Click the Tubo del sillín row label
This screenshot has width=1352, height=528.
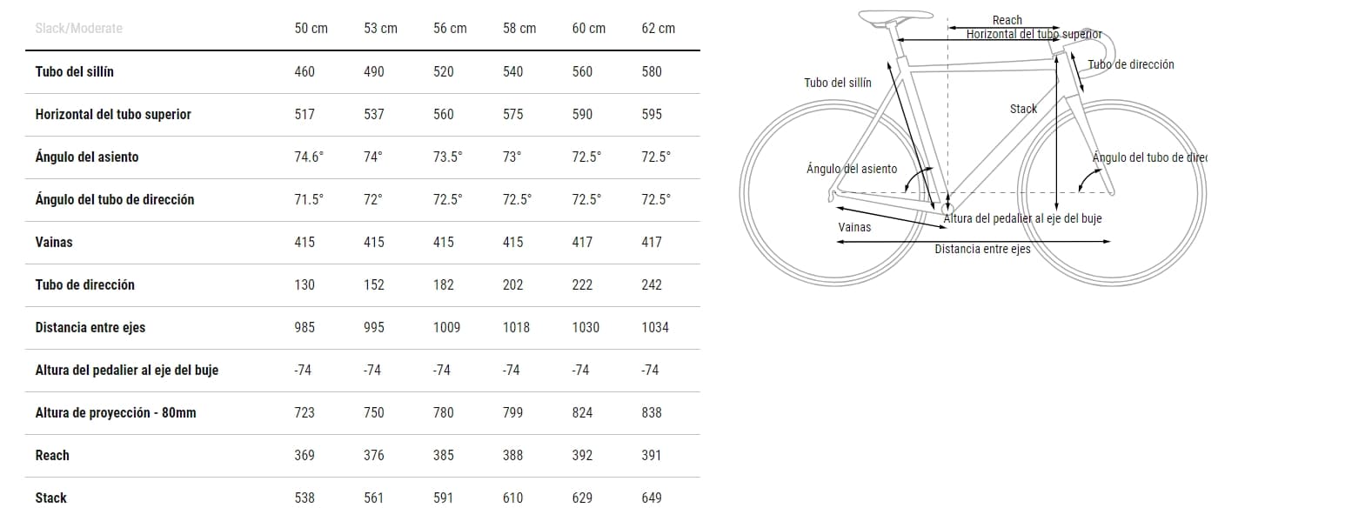(75, 71)
